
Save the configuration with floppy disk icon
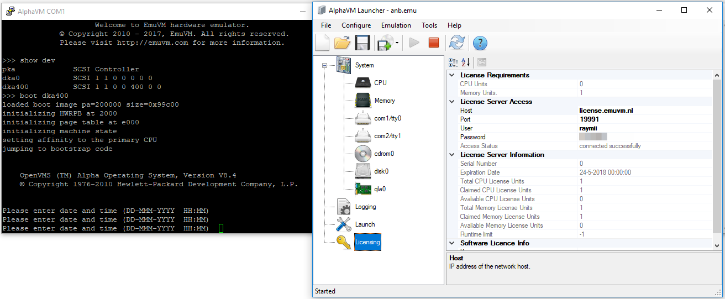coord(362,43)
